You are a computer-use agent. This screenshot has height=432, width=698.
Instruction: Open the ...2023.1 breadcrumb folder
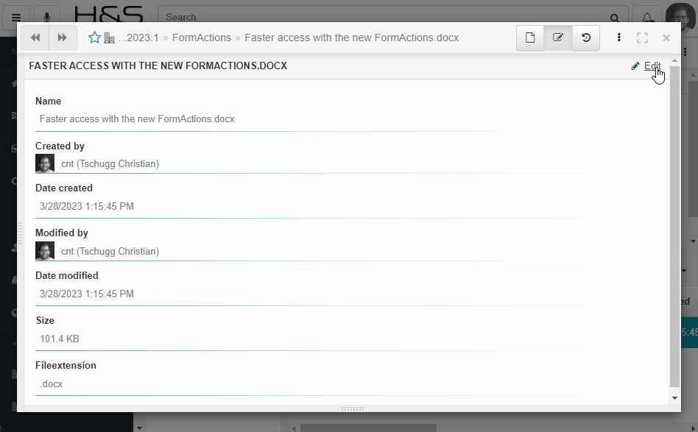[138, 38]
